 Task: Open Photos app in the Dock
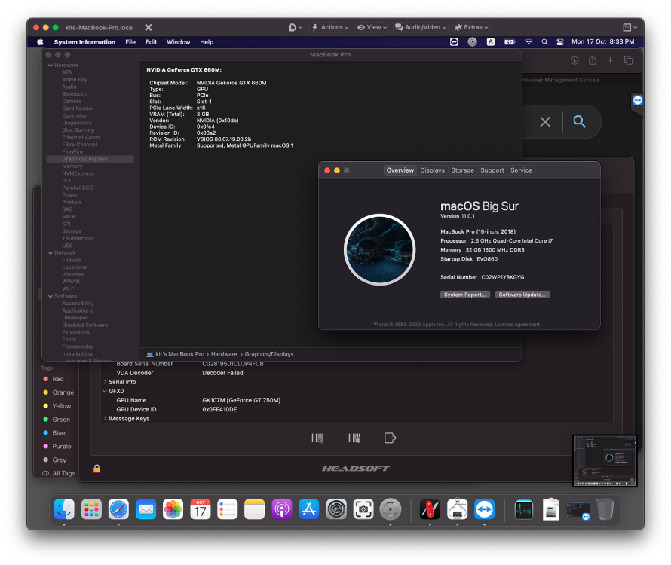click(x=173, y=509)
